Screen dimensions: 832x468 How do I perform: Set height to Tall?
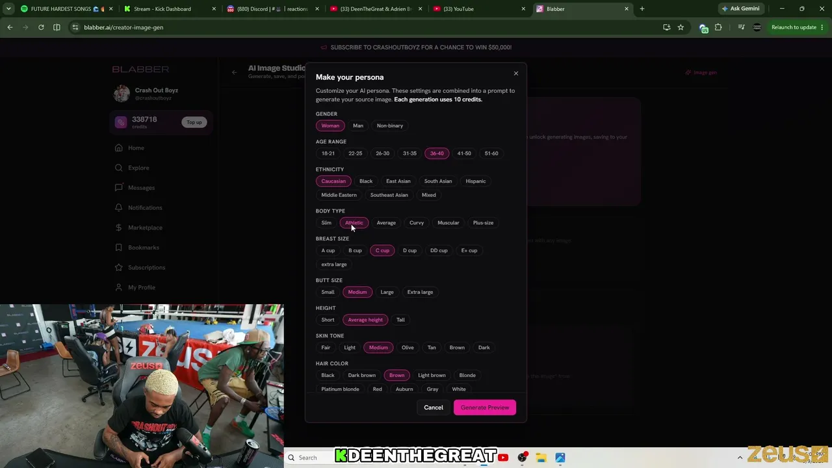pos(400,320)
